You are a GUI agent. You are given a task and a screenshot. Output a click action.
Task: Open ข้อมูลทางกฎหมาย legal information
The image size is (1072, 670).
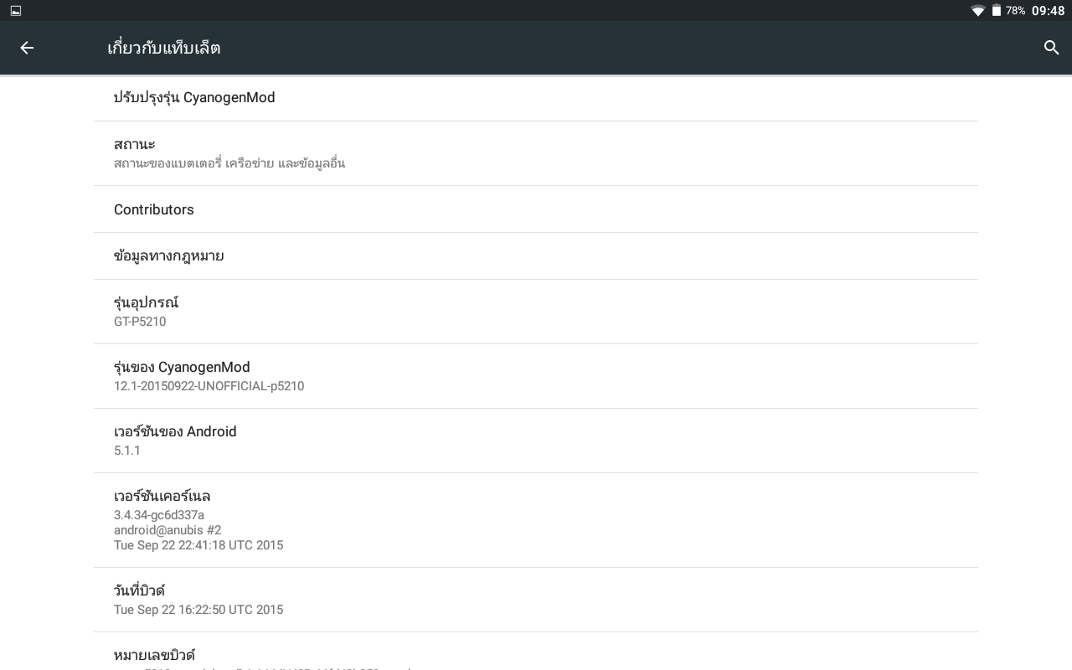tap(536, 256)
